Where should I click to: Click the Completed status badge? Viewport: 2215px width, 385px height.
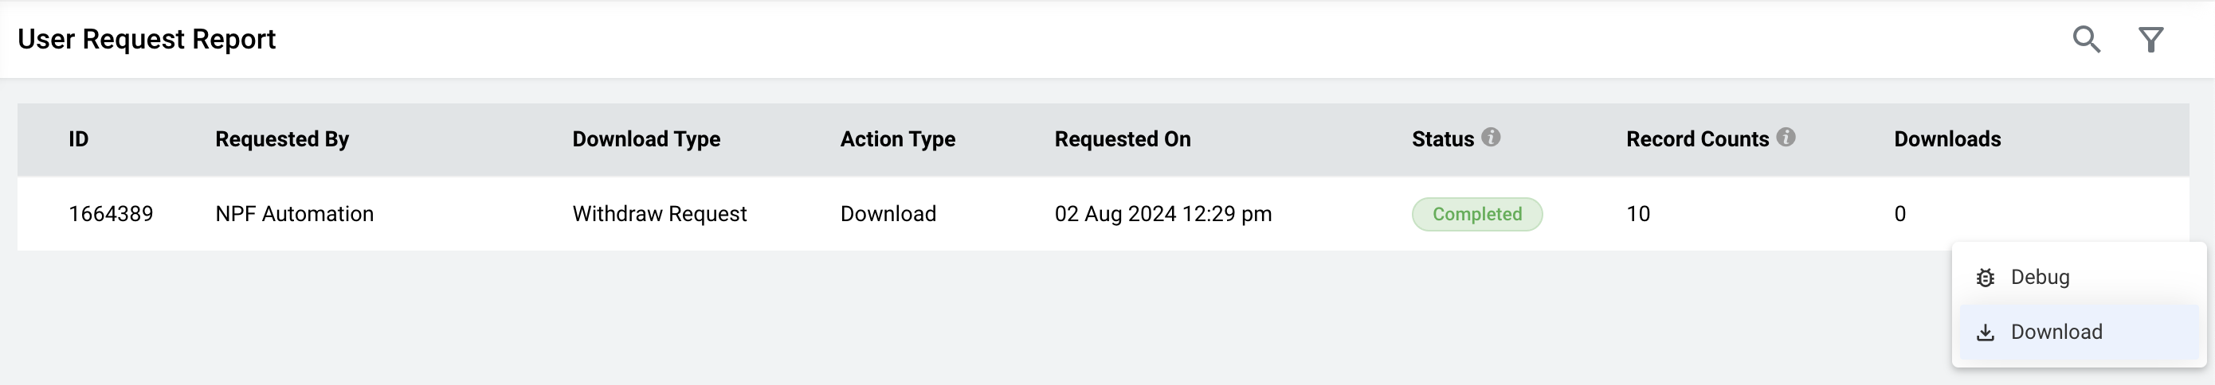tap(1476, 214)
